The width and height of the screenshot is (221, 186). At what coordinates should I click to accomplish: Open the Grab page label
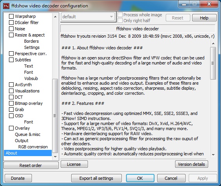19,110
